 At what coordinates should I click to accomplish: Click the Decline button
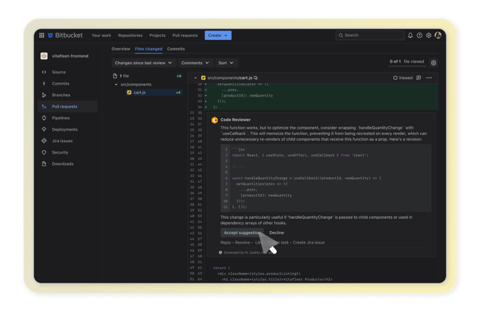(x=277, y=233)
